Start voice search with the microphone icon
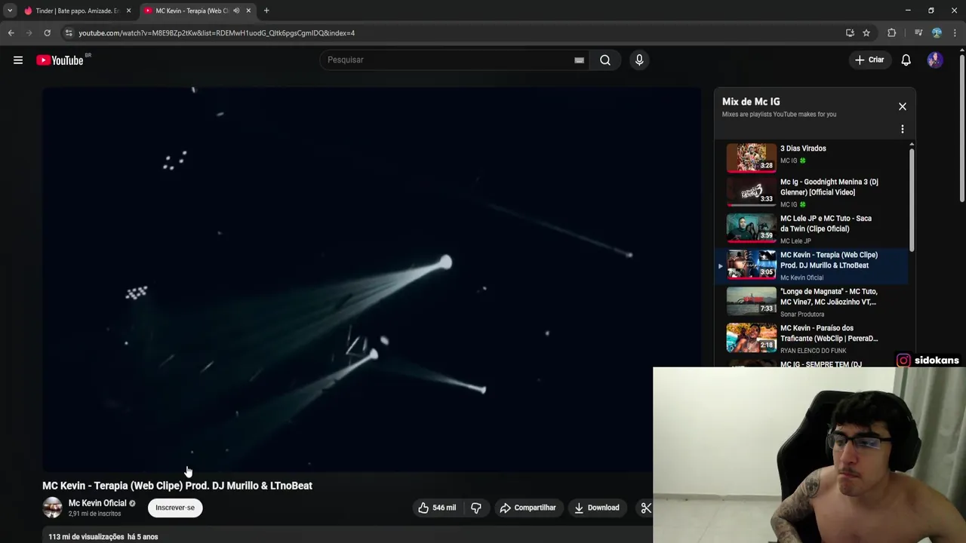 [x=639, y=60]
